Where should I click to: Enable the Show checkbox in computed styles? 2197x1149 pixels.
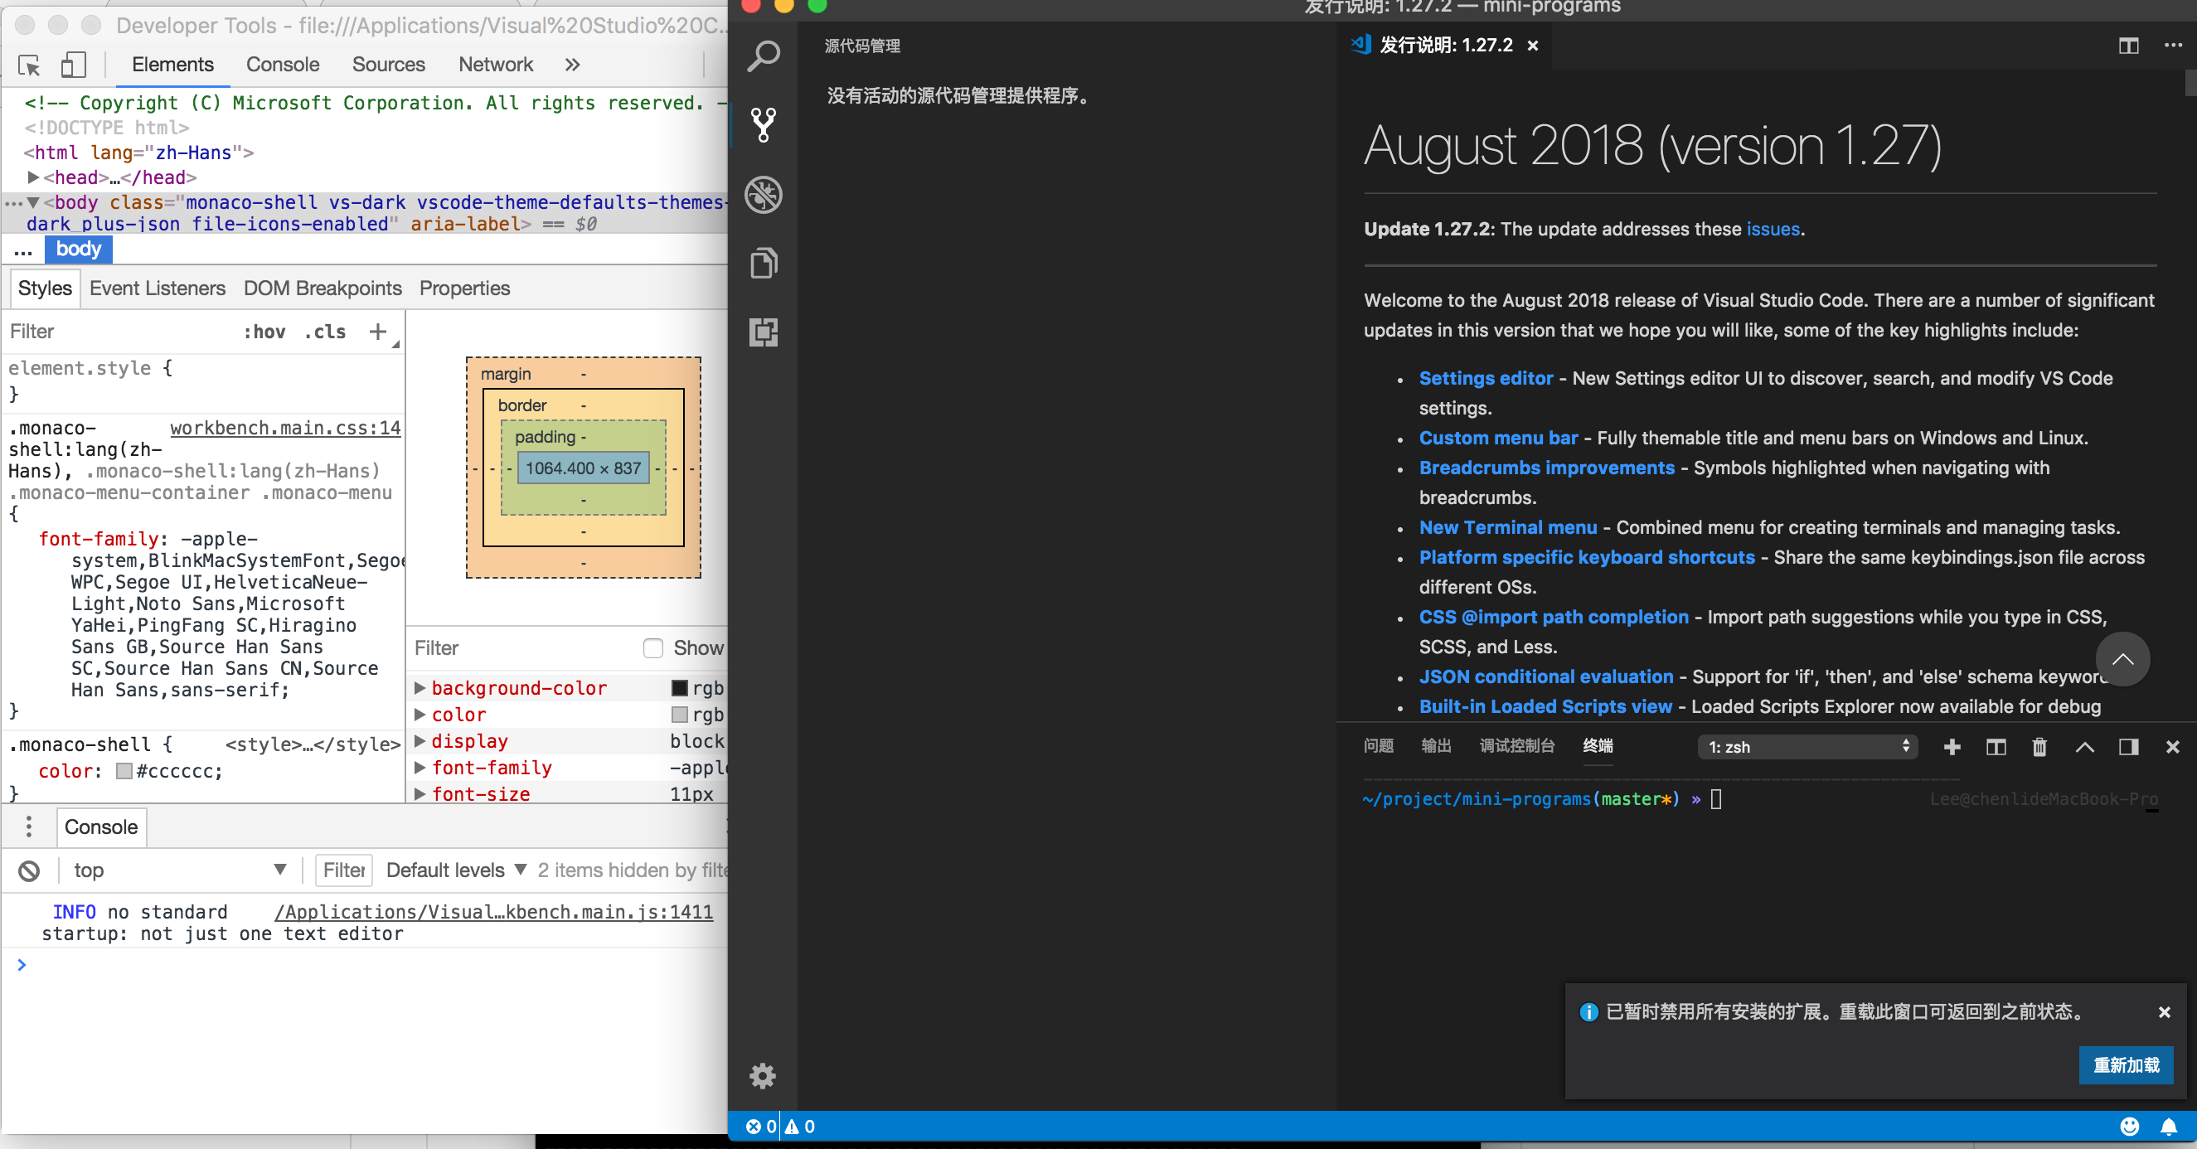click(652, 648)
